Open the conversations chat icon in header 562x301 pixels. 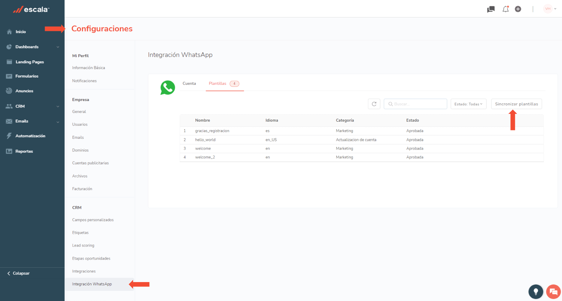click(x=491, y=9)
